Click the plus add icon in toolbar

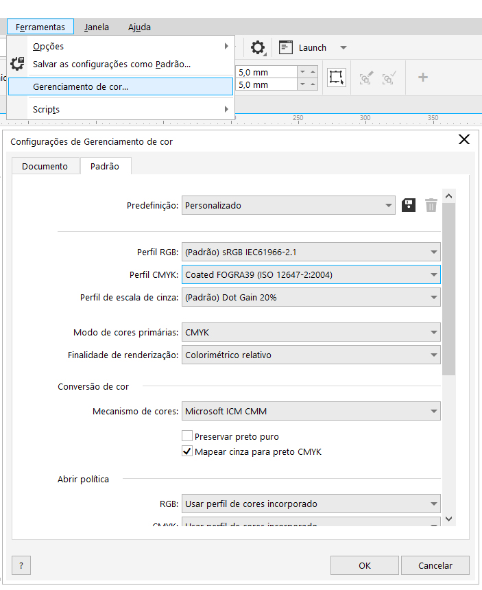click(x=423, y=78)
